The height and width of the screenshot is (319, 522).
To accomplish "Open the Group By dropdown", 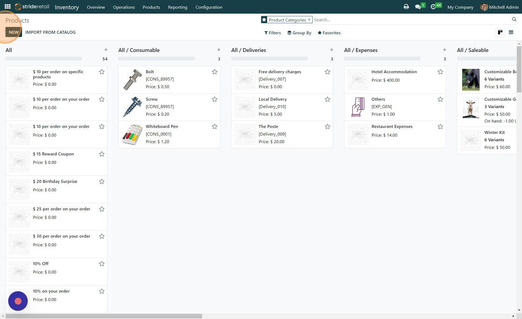I will click(x=299, y=33).
